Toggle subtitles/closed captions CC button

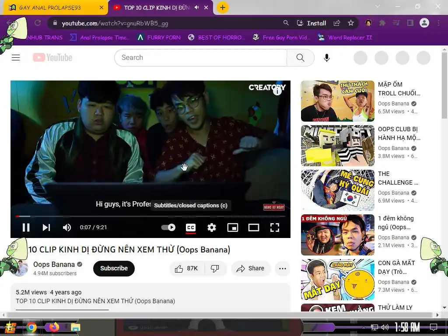click(x=191, y=227)
